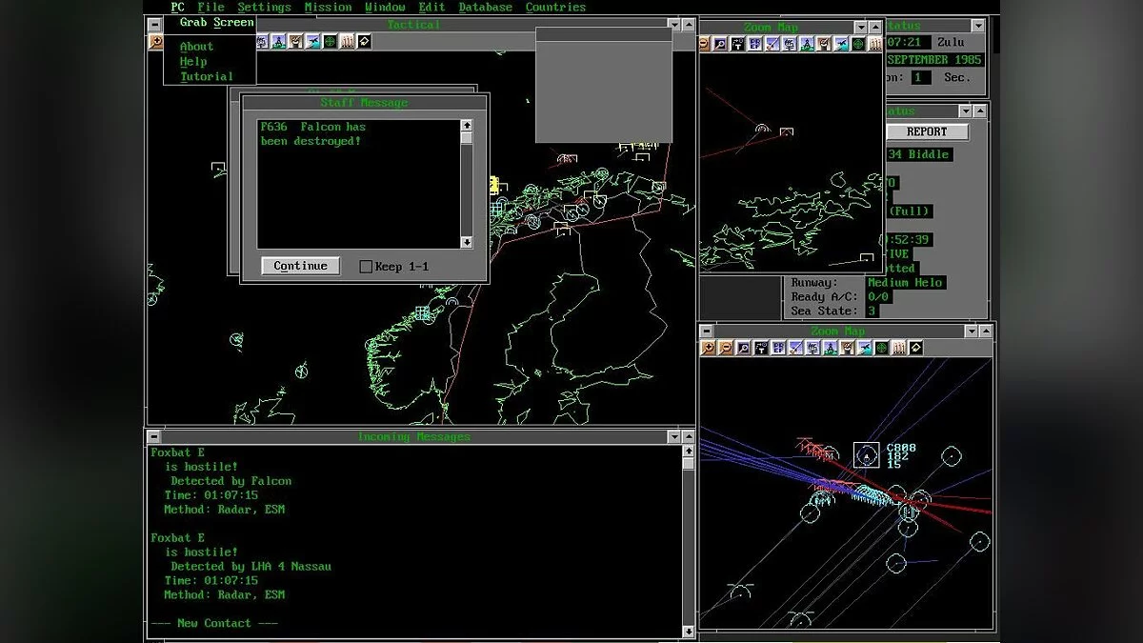Click the sensors radar icon in upper Zoom Map
Screen dimensions: 1143x643
824,44
